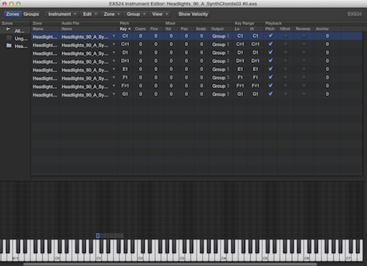367x266 pixels.
Task: Click the Lo key range D#1 cell
Action: 240,61
